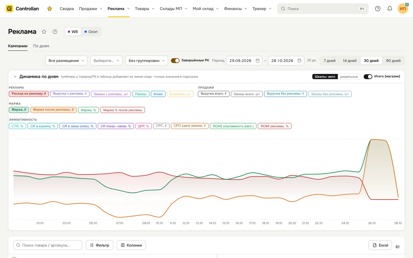Viewport: 413px width, 258px height.
Task: Open notifications bell icon
Action: coord(390,9)
